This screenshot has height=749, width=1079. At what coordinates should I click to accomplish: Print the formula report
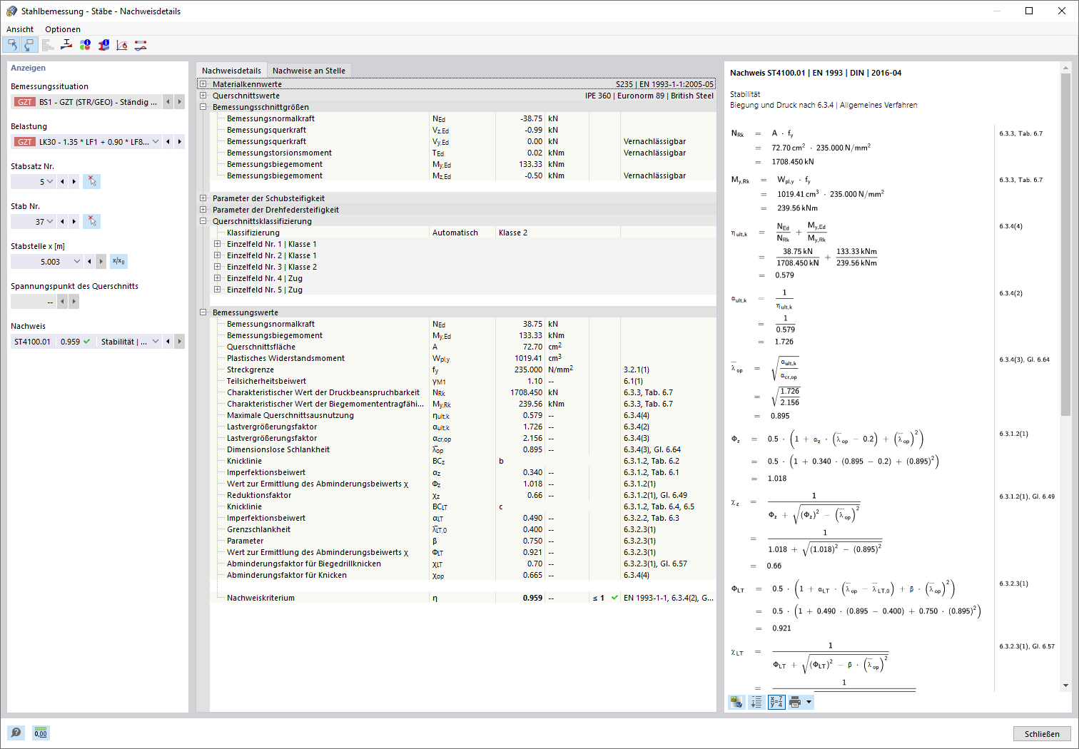click(x=796, y=703)
